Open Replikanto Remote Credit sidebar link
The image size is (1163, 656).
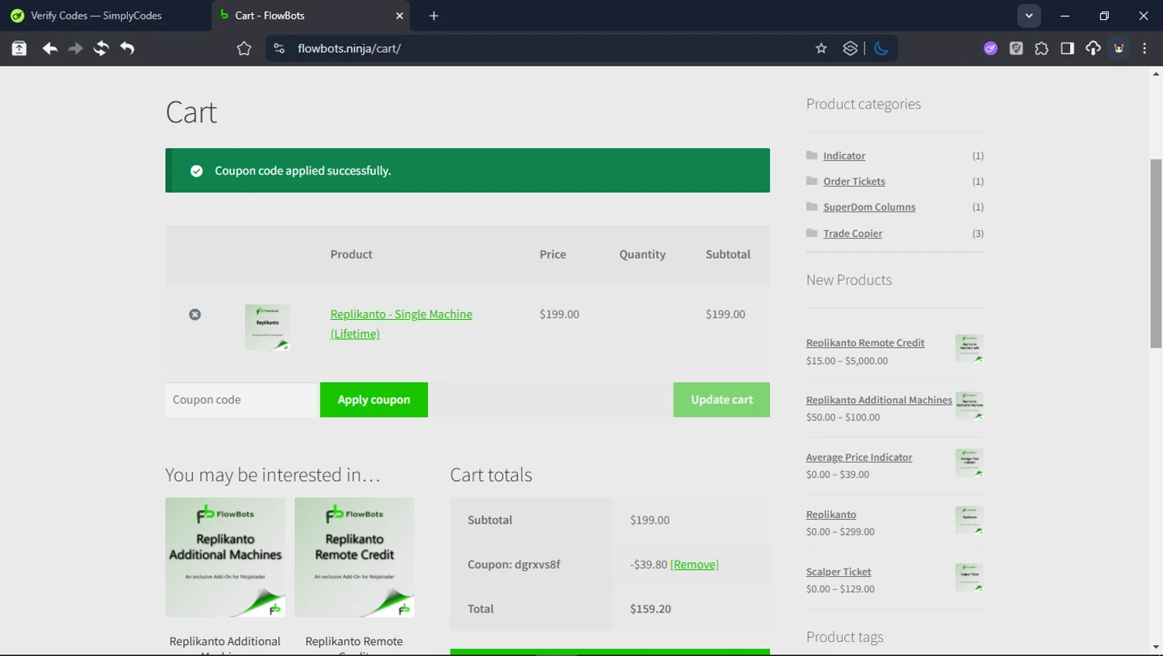click(865, 342)
